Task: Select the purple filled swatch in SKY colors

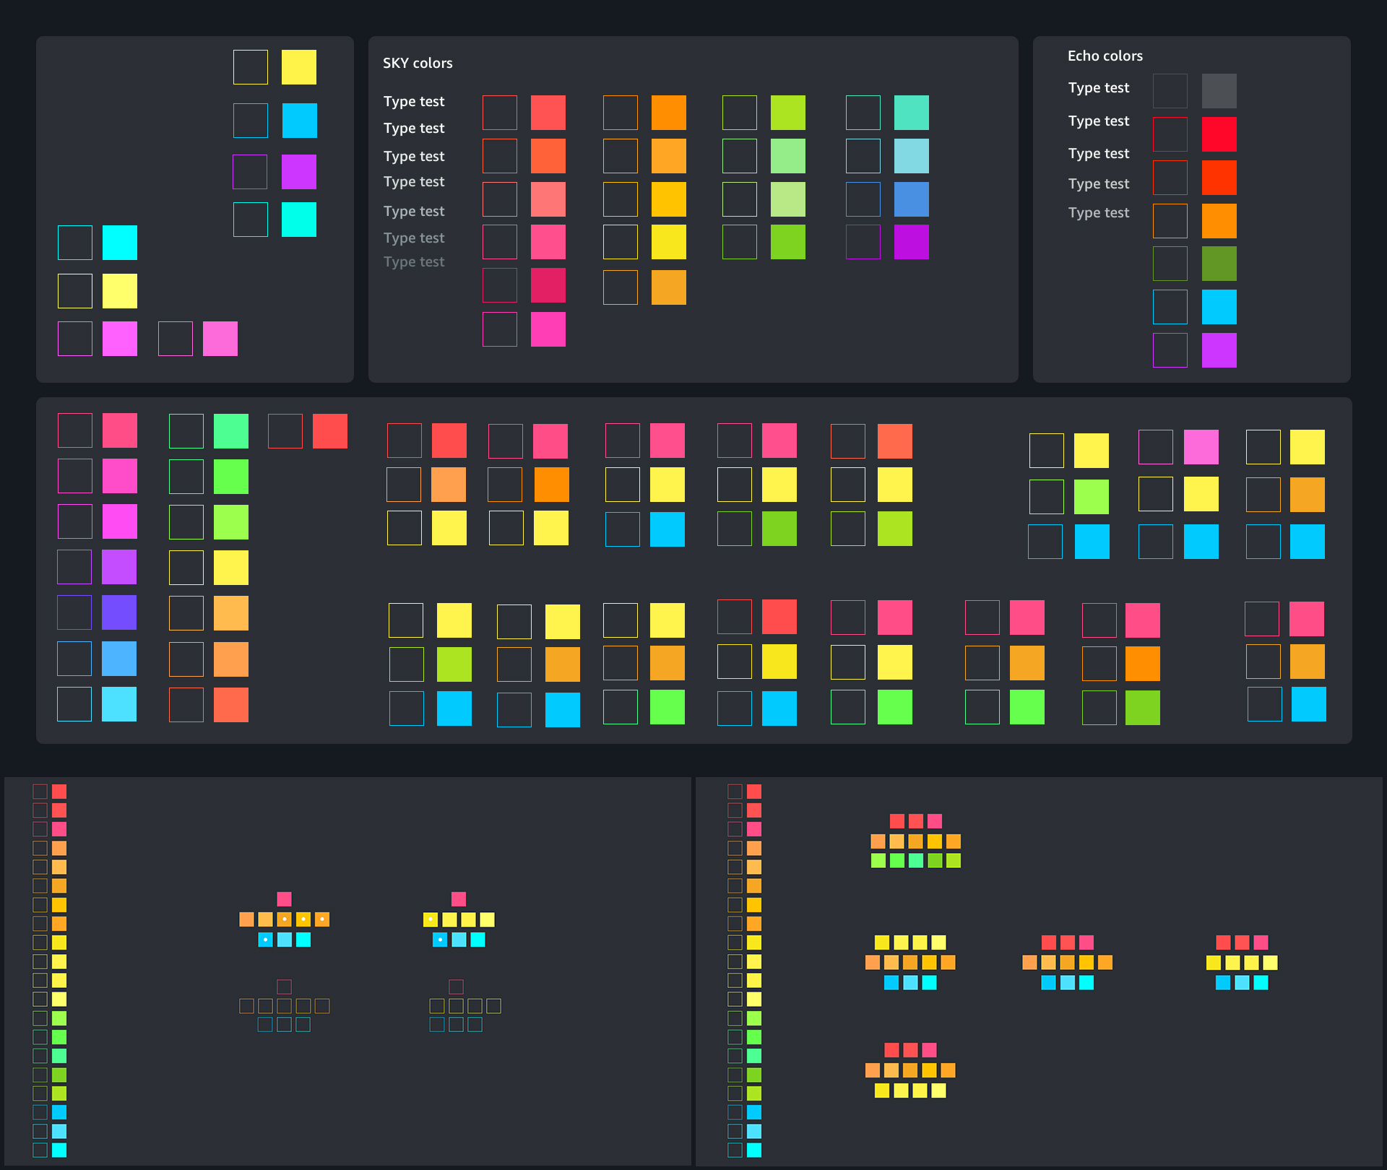Action: point(911,242)
